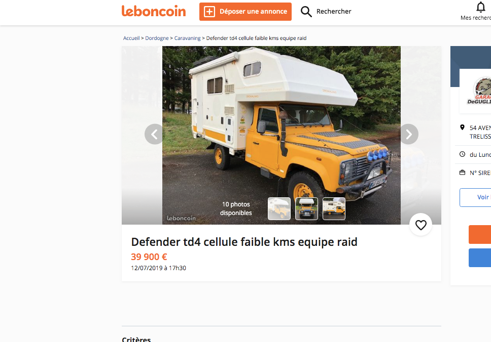Open the Dordogne breadcrumb link
491x342 pixels.
(x=157, y=38)
